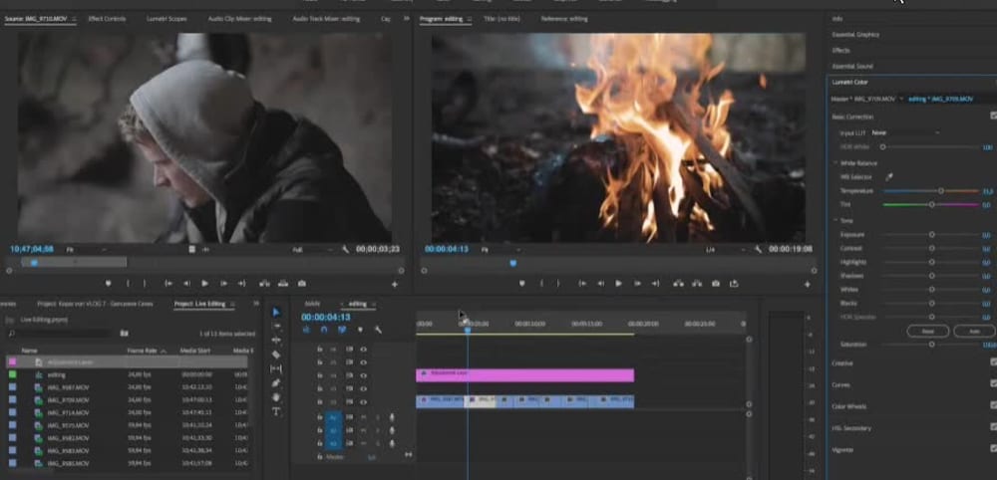Show more Source panel tabs chevron

tap(407, 18)
